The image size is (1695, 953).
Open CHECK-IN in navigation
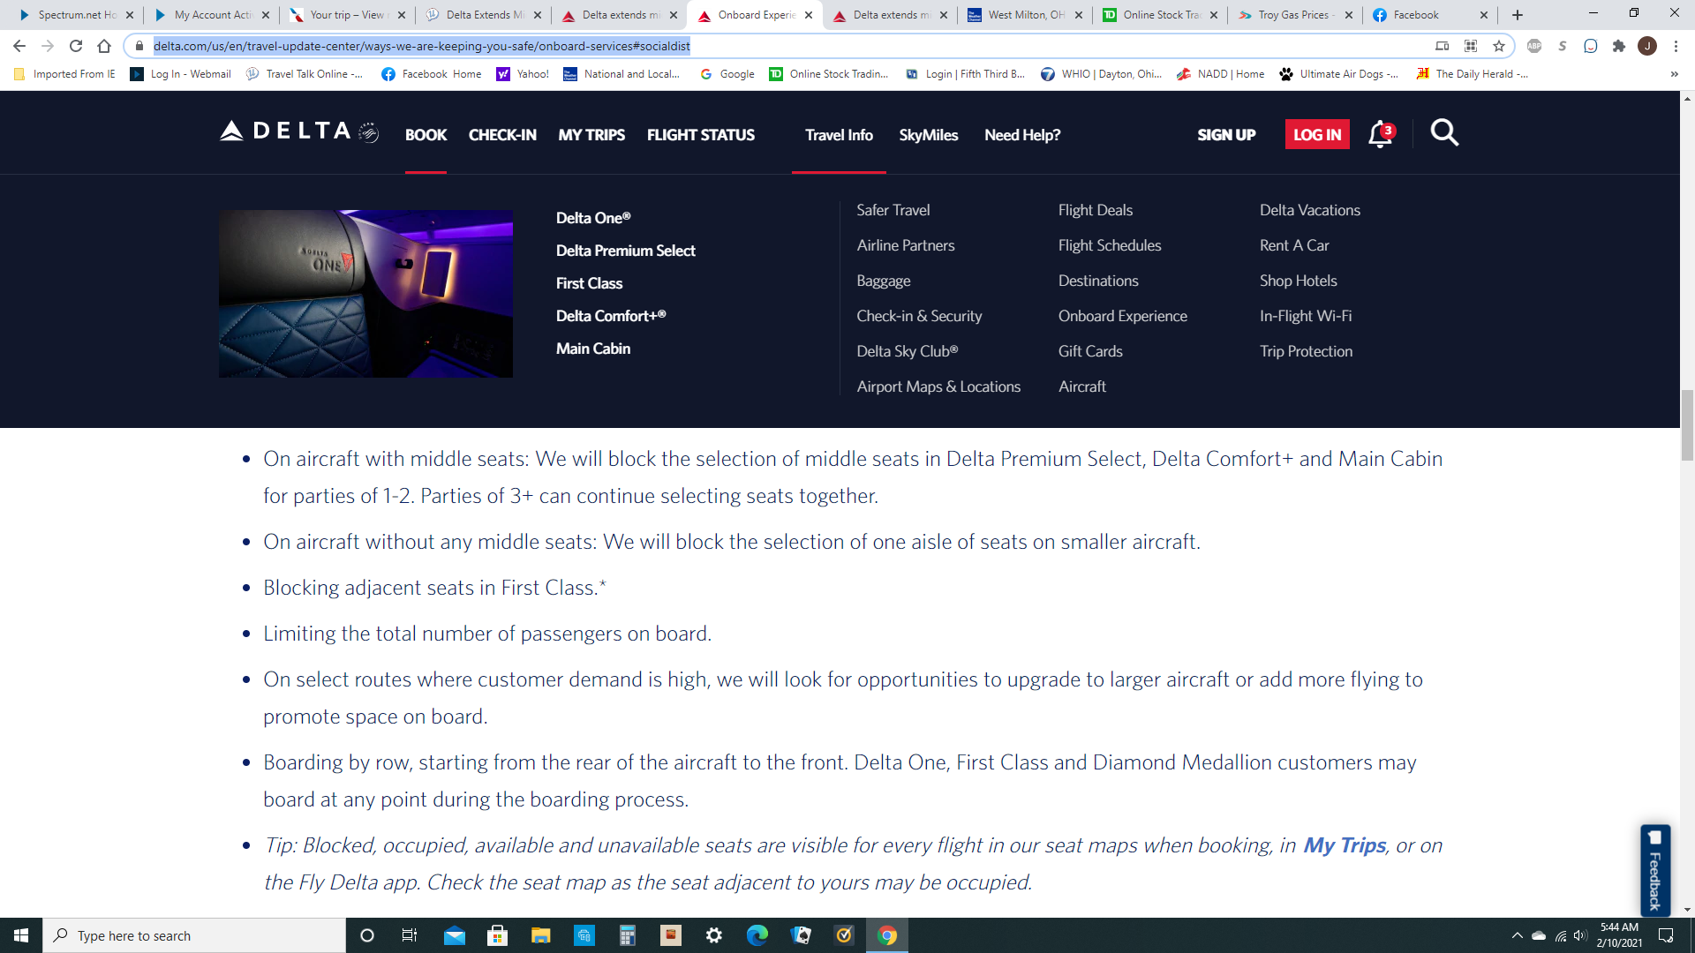tap(502, 135)
